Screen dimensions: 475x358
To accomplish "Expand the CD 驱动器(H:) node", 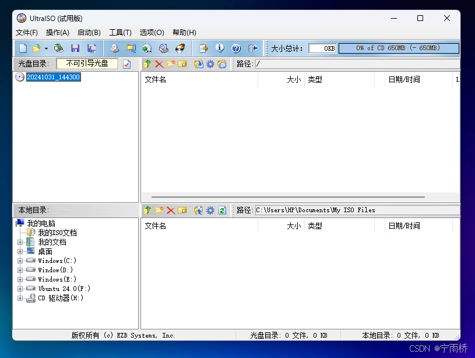I will 20,299.
